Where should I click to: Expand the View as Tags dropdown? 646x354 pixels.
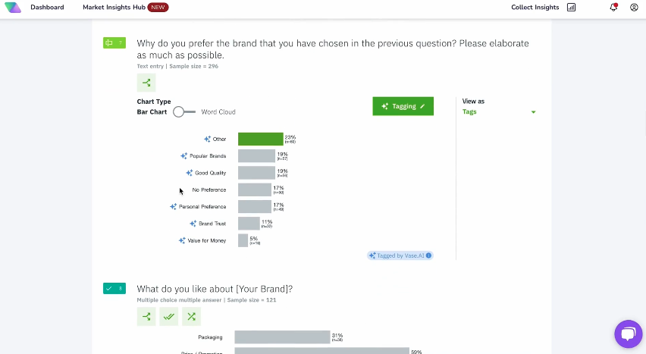[533, 112]
